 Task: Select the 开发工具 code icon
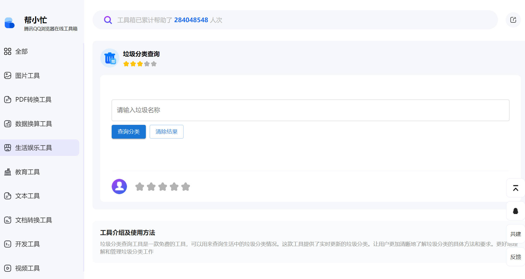[x=8, y=244]
